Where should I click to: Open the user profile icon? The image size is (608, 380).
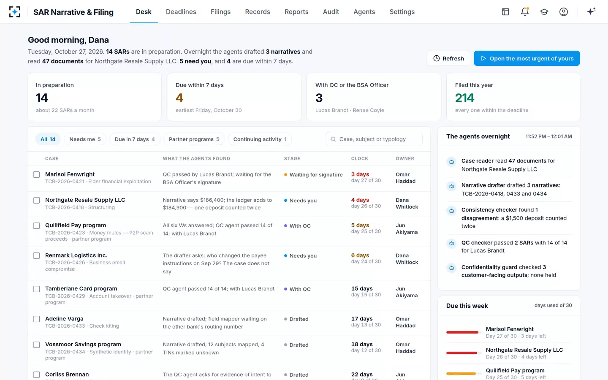click(x=564, y=12)
